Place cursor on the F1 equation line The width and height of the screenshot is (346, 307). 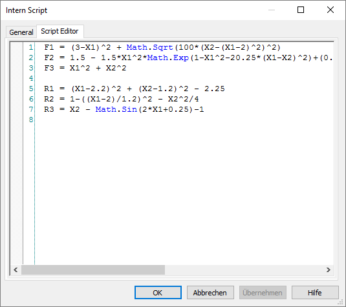pos(162,47)
